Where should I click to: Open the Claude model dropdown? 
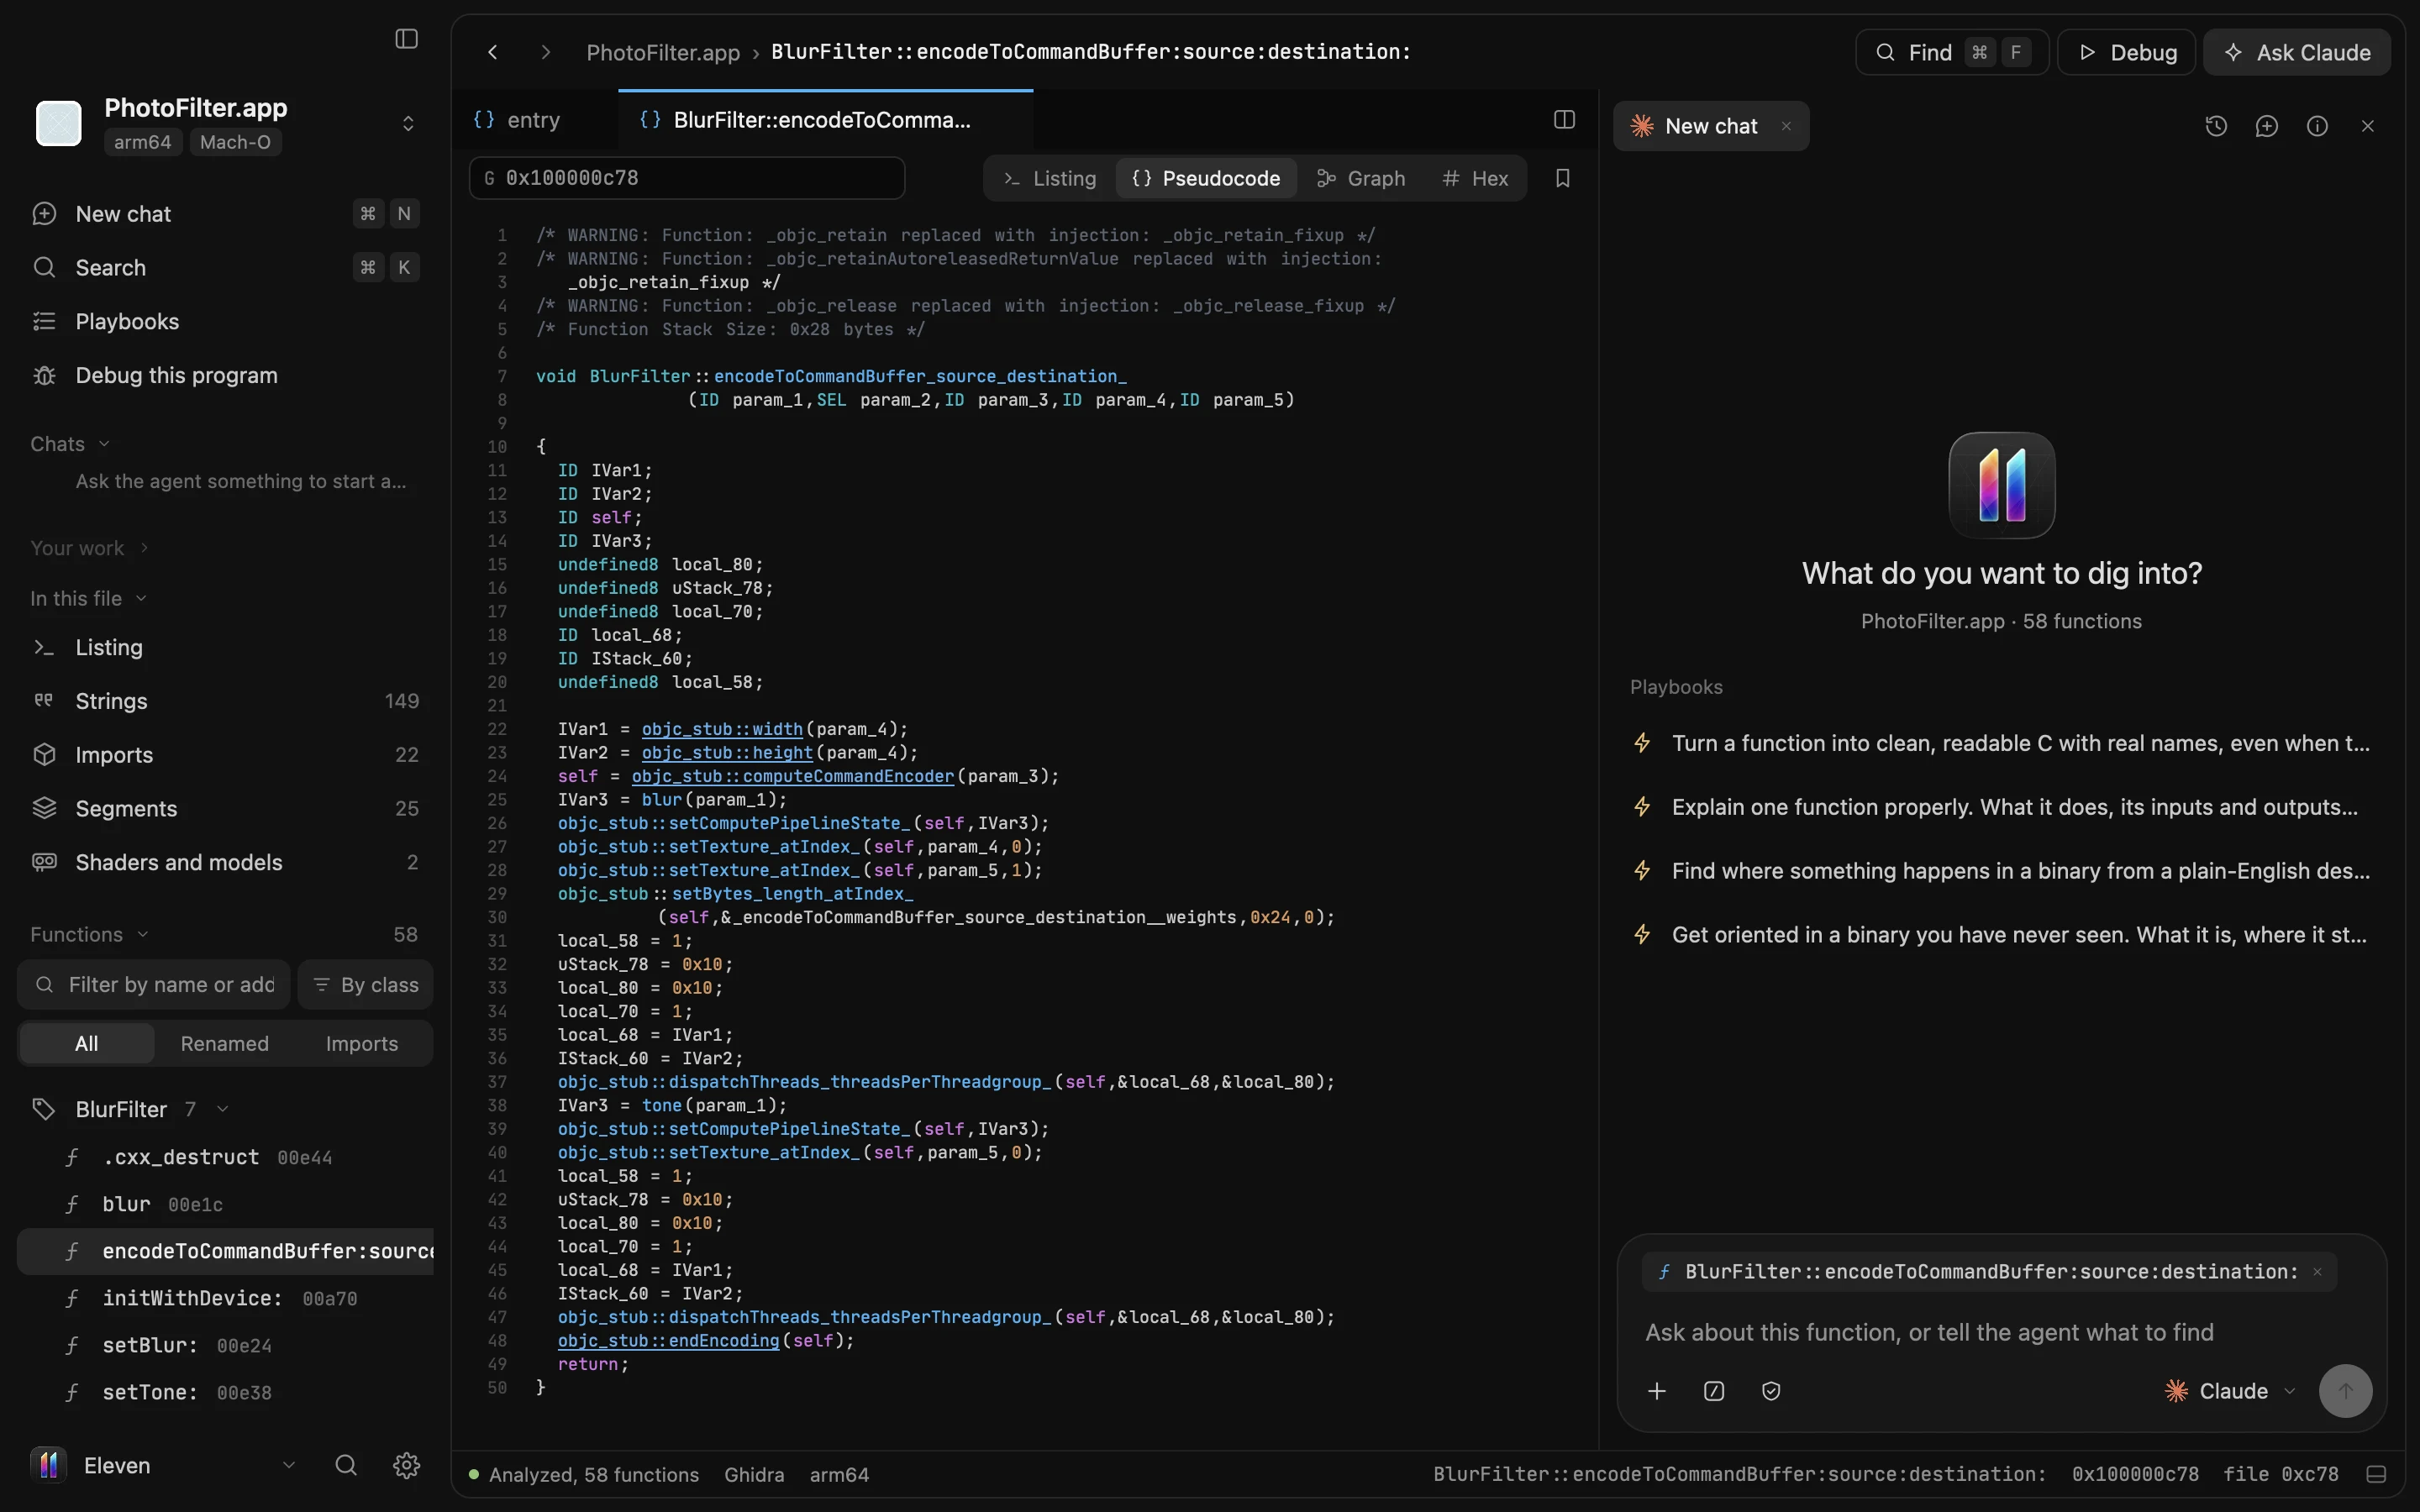pyautogui.click(x=2230, y=1391)
